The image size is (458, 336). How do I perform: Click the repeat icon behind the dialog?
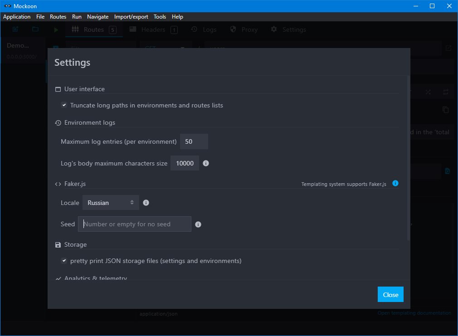(x=445, y=92)
